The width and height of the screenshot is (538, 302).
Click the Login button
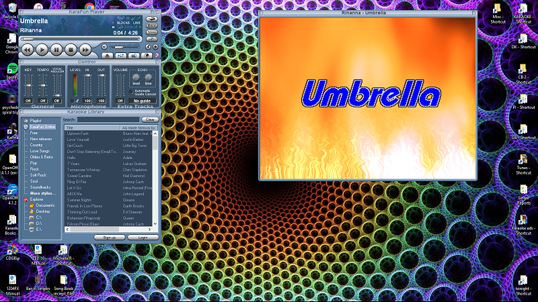[x=143, y=237]
